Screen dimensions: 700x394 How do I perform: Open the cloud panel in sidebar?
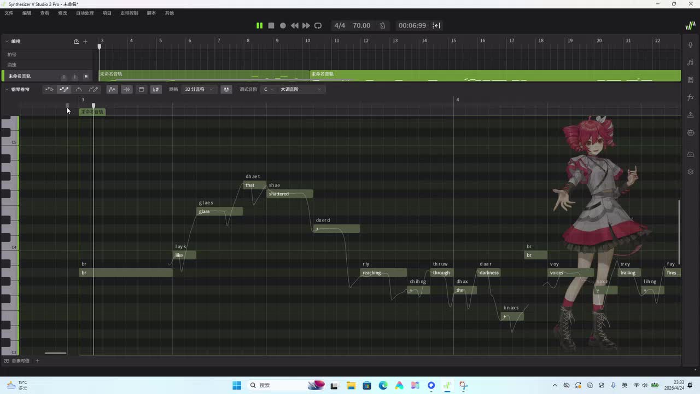click(x=691, y=155)
